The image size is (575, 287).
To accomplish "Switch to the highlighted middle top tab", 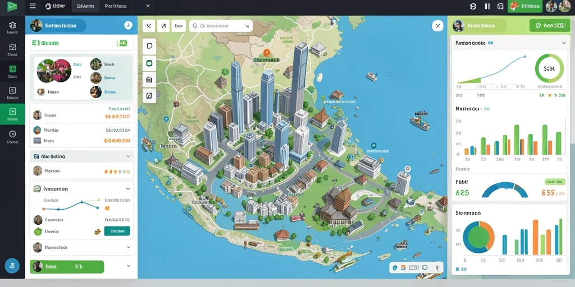I will tap(85, 6).
